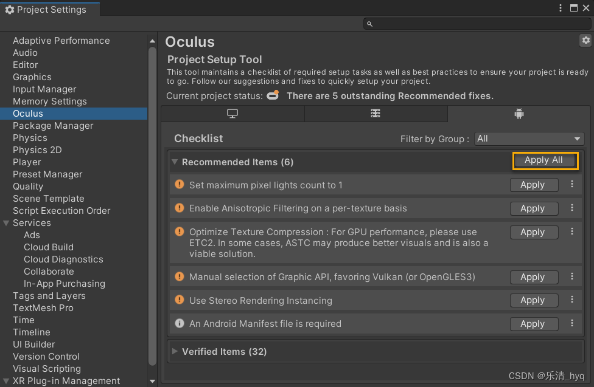Open Tags and Layers settings
Image resolution: width=594 pixels, height=387 pixels.
click(49, 295)
